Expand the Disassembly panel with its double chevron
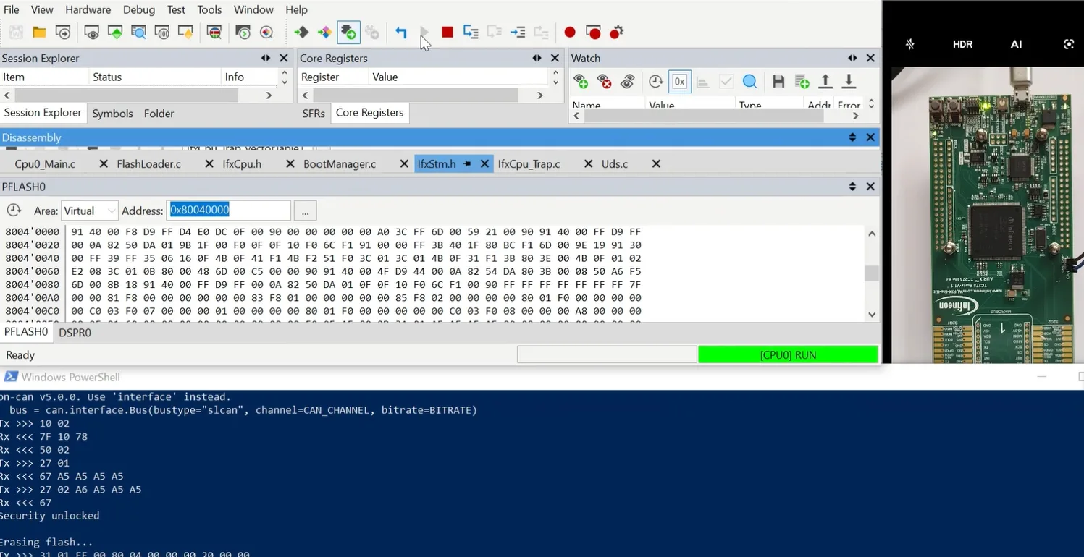This screenshot has width=1084, height=557. pyautogui.click(x=852, y=137)
